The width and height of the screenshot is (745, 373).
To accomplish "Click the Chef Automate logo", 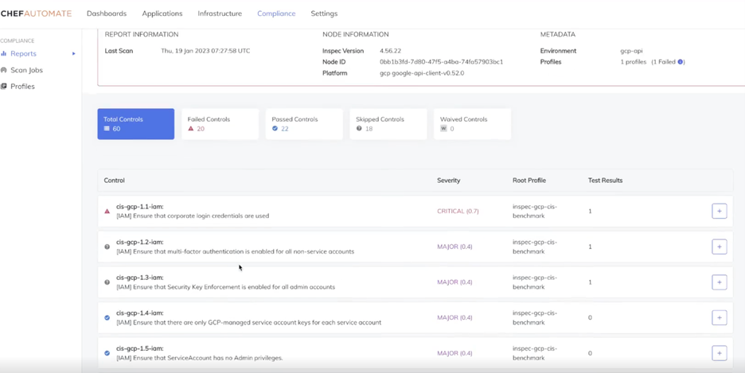I will point(36,14).
